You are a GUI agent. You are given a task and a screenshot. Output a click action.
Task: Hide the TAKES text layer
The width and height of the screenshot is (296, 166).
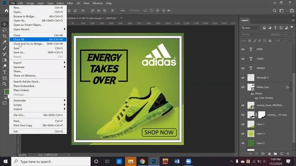pos(243,59)
